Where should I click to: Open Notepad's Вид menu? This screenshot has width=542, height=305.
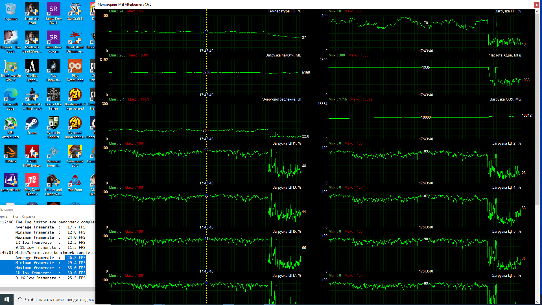point(15,217)
